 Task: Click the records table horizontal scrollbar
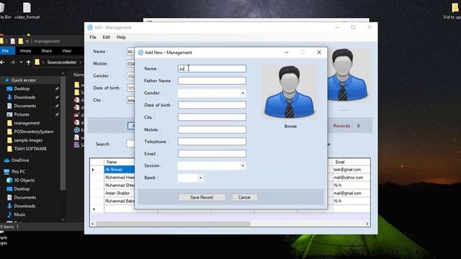pyautogui.click(x=173, y=224)
